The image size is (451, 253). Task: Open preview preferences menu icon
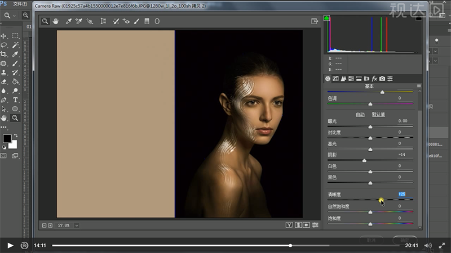[x=316, y=225]
